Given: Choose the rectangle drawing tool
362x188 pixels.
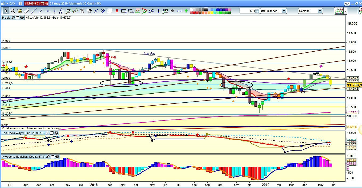Looking at the screenshot, I should pos(124,11).
